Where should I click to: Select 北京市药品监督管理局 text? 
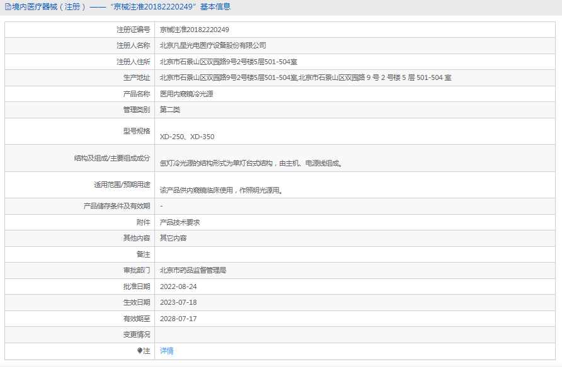click(x=193, y=270)
